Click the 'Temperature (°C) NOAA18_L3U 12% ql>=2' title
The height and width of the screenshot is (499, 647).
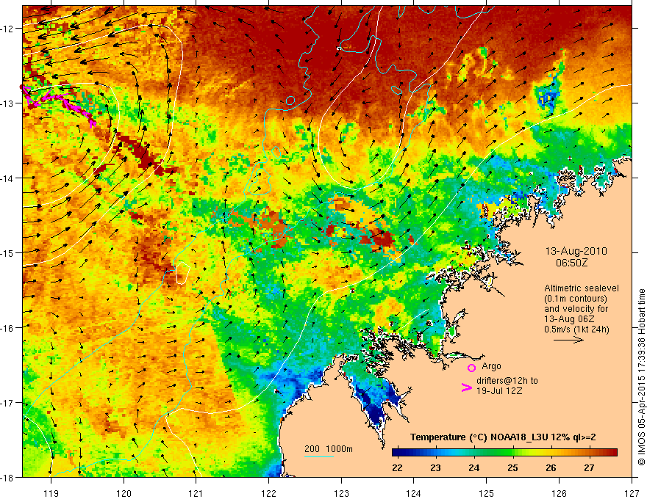pyautogui.click(x=503, y=437)
